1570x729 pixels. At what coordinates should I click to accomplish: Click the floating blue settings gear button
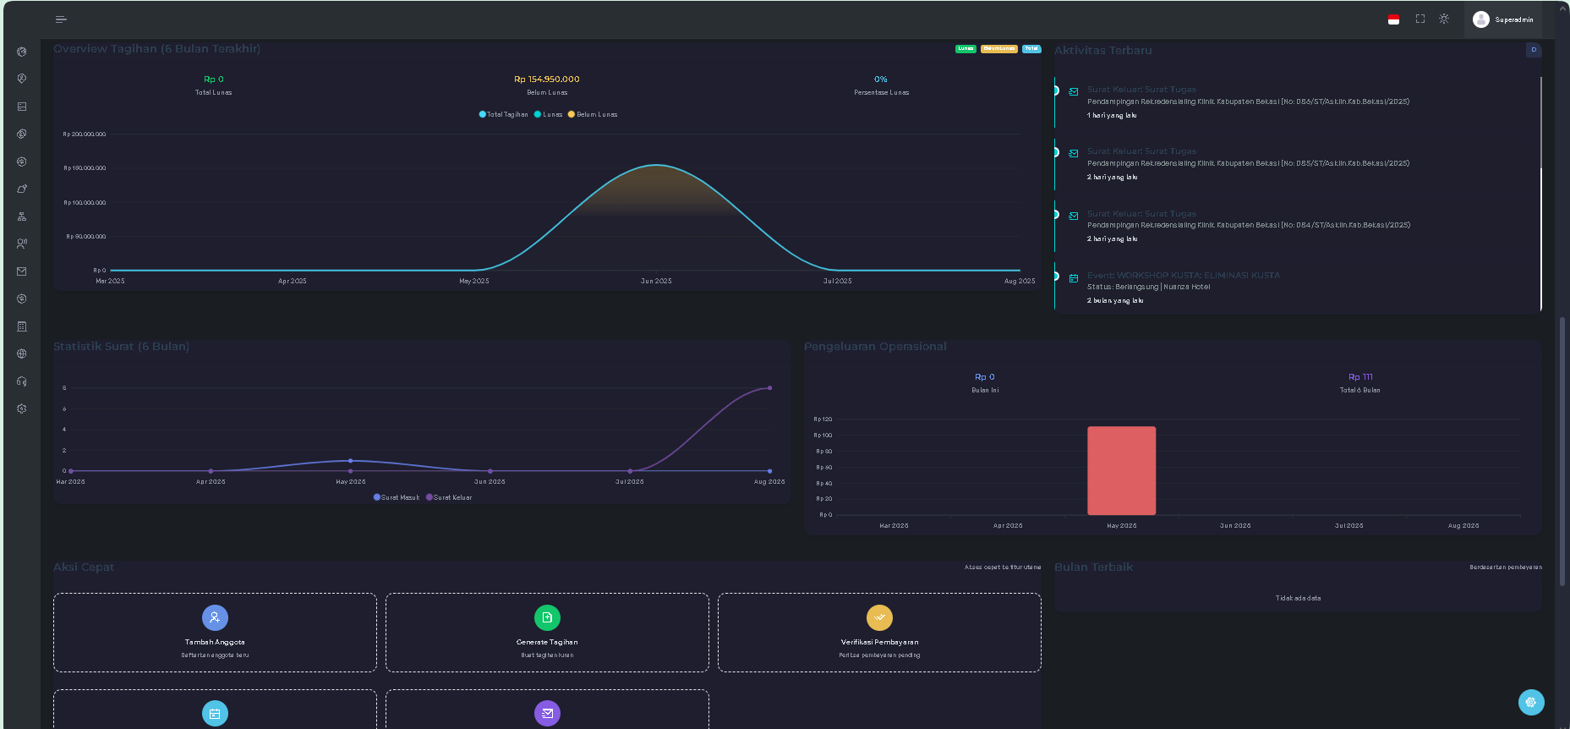(1530, 702)
